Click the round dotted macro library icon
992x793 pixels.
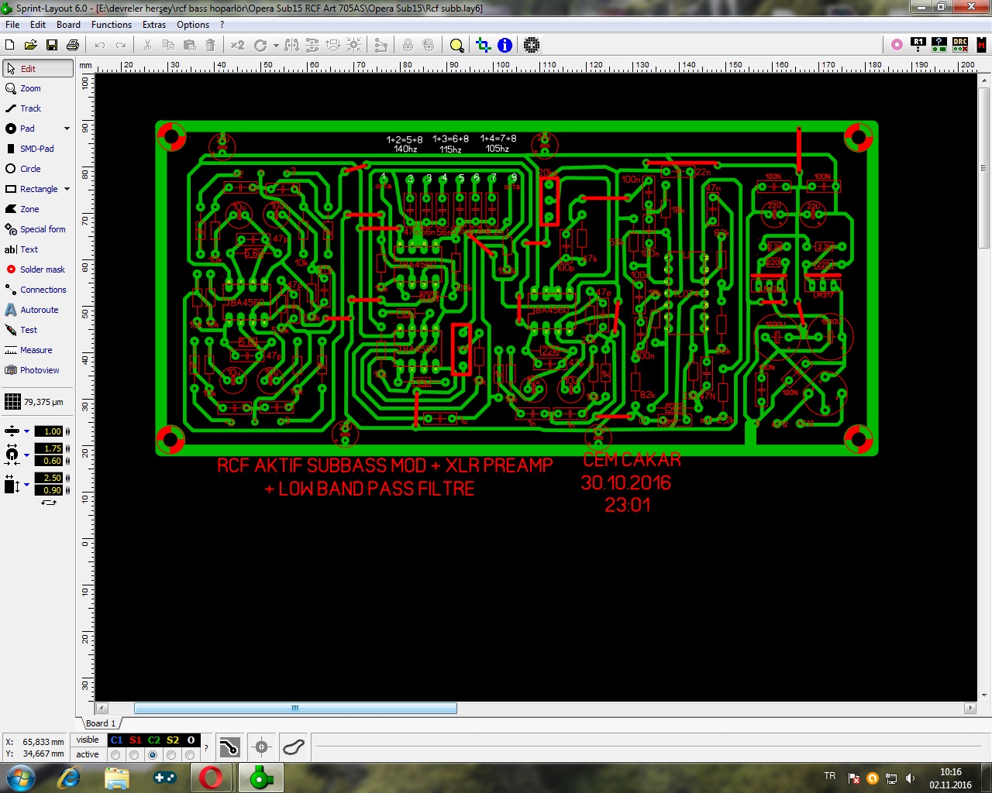(x=532, y=45)
